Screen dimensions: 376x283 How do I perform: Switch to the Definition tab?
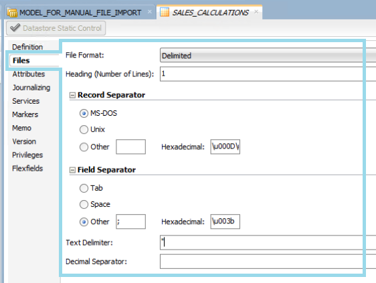27,47
